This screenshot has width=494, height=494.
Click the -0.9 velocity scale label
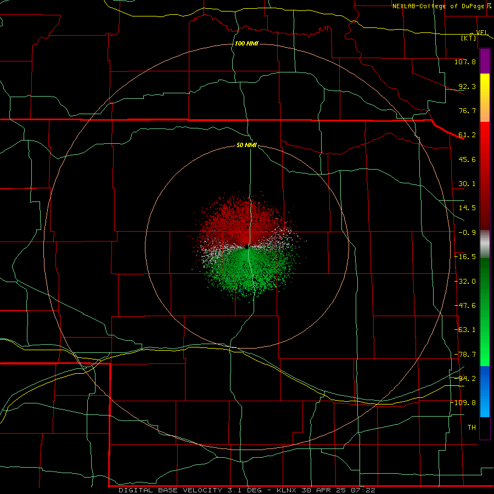pos(467,233)
